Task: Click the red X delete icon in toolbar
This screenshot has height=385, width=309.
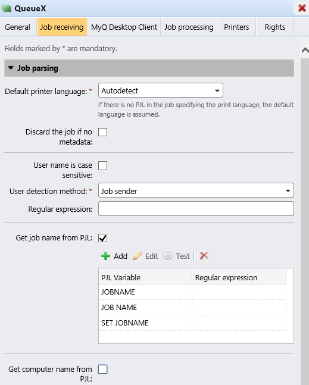Action: point(204,256)
